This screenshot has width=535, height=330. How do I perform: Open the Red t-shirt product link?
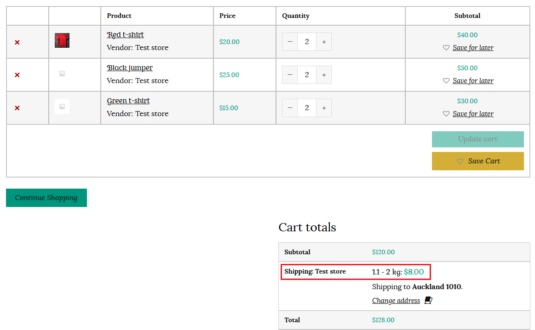pos(125,35)
